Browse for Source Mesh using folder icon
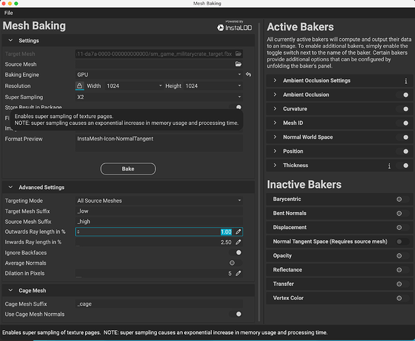 point(238,64)
